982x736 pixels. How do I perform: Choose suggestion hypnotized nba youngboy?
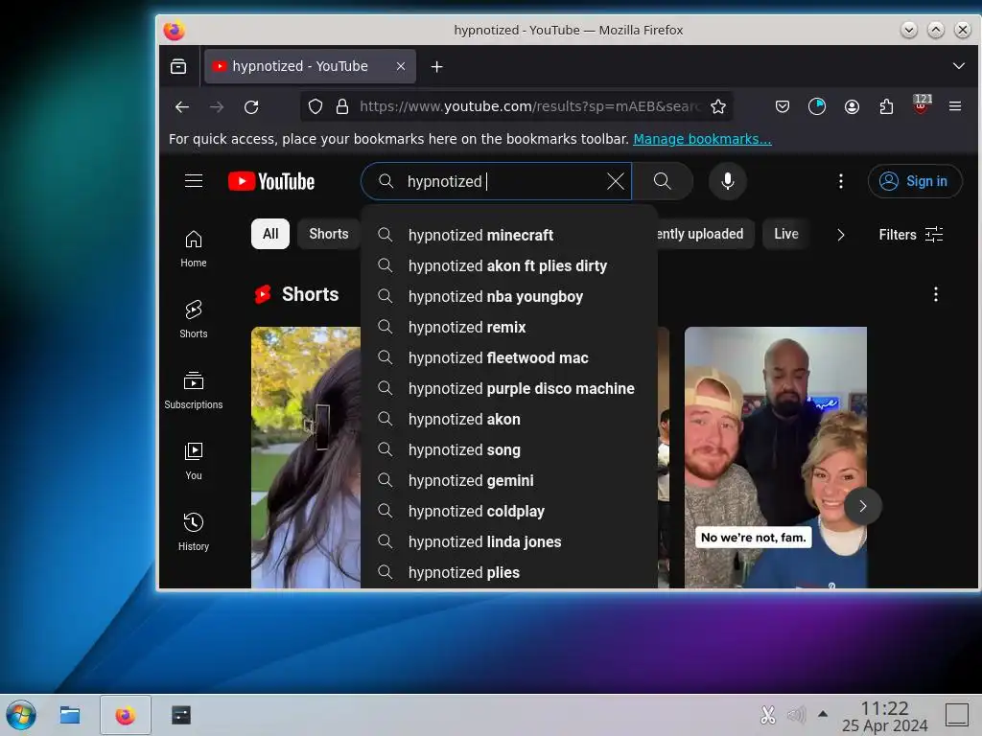509,297
